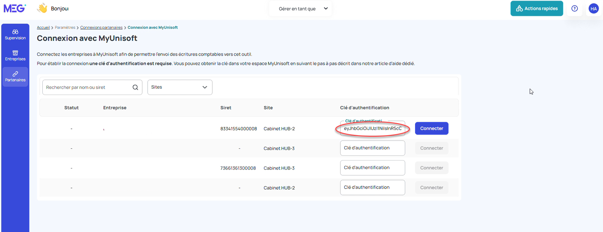Click the MEG logo
Image resolution: width=603 pixels, height=232 pixels.
(x=15, y=8)
